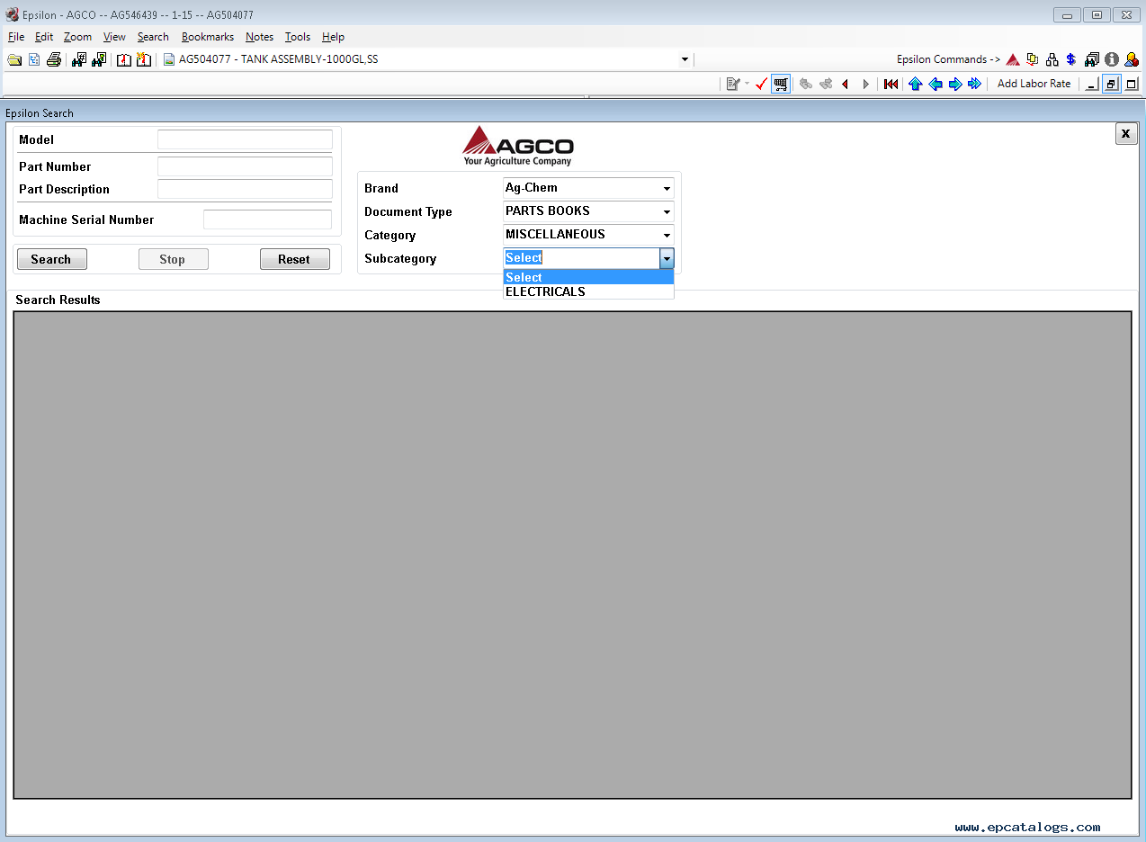Collapse the Subcategory dropdown arrow

[x=667, y=258]
